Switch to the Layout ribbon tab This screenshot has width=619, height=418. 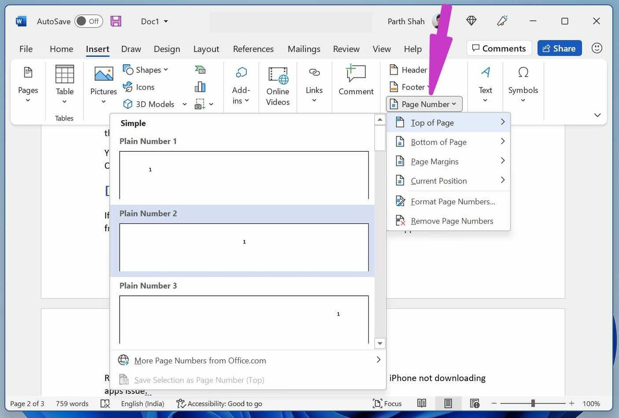pyautogui.click(x=206, y=49)
